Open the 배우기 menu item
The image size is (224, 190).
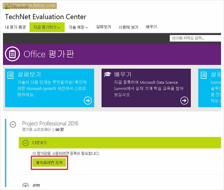pyautogui.click(x=151, y=27)
